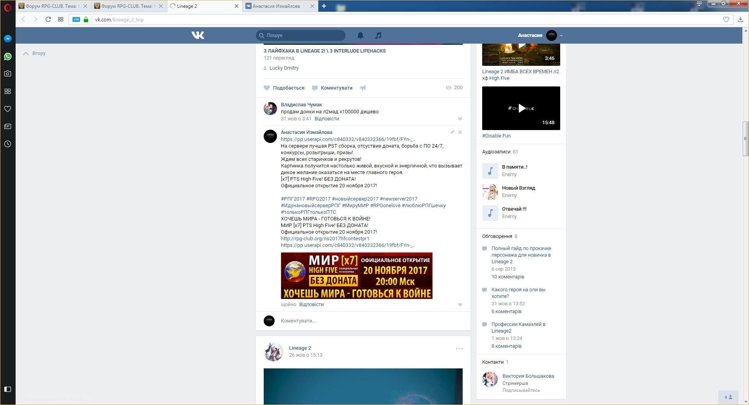Like the post with Подобається
The width and height of the screenshot is (749, 405).
tap(284, 88)
